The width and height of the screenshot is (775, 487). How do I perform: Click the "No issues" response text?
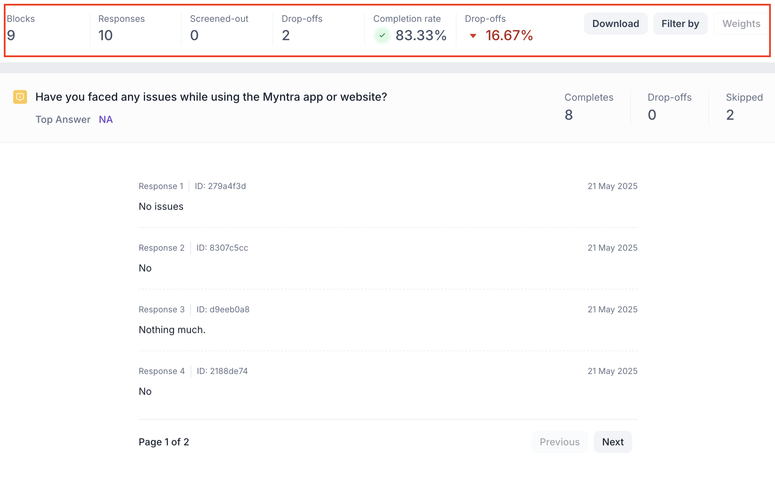(x=161, y=206)
